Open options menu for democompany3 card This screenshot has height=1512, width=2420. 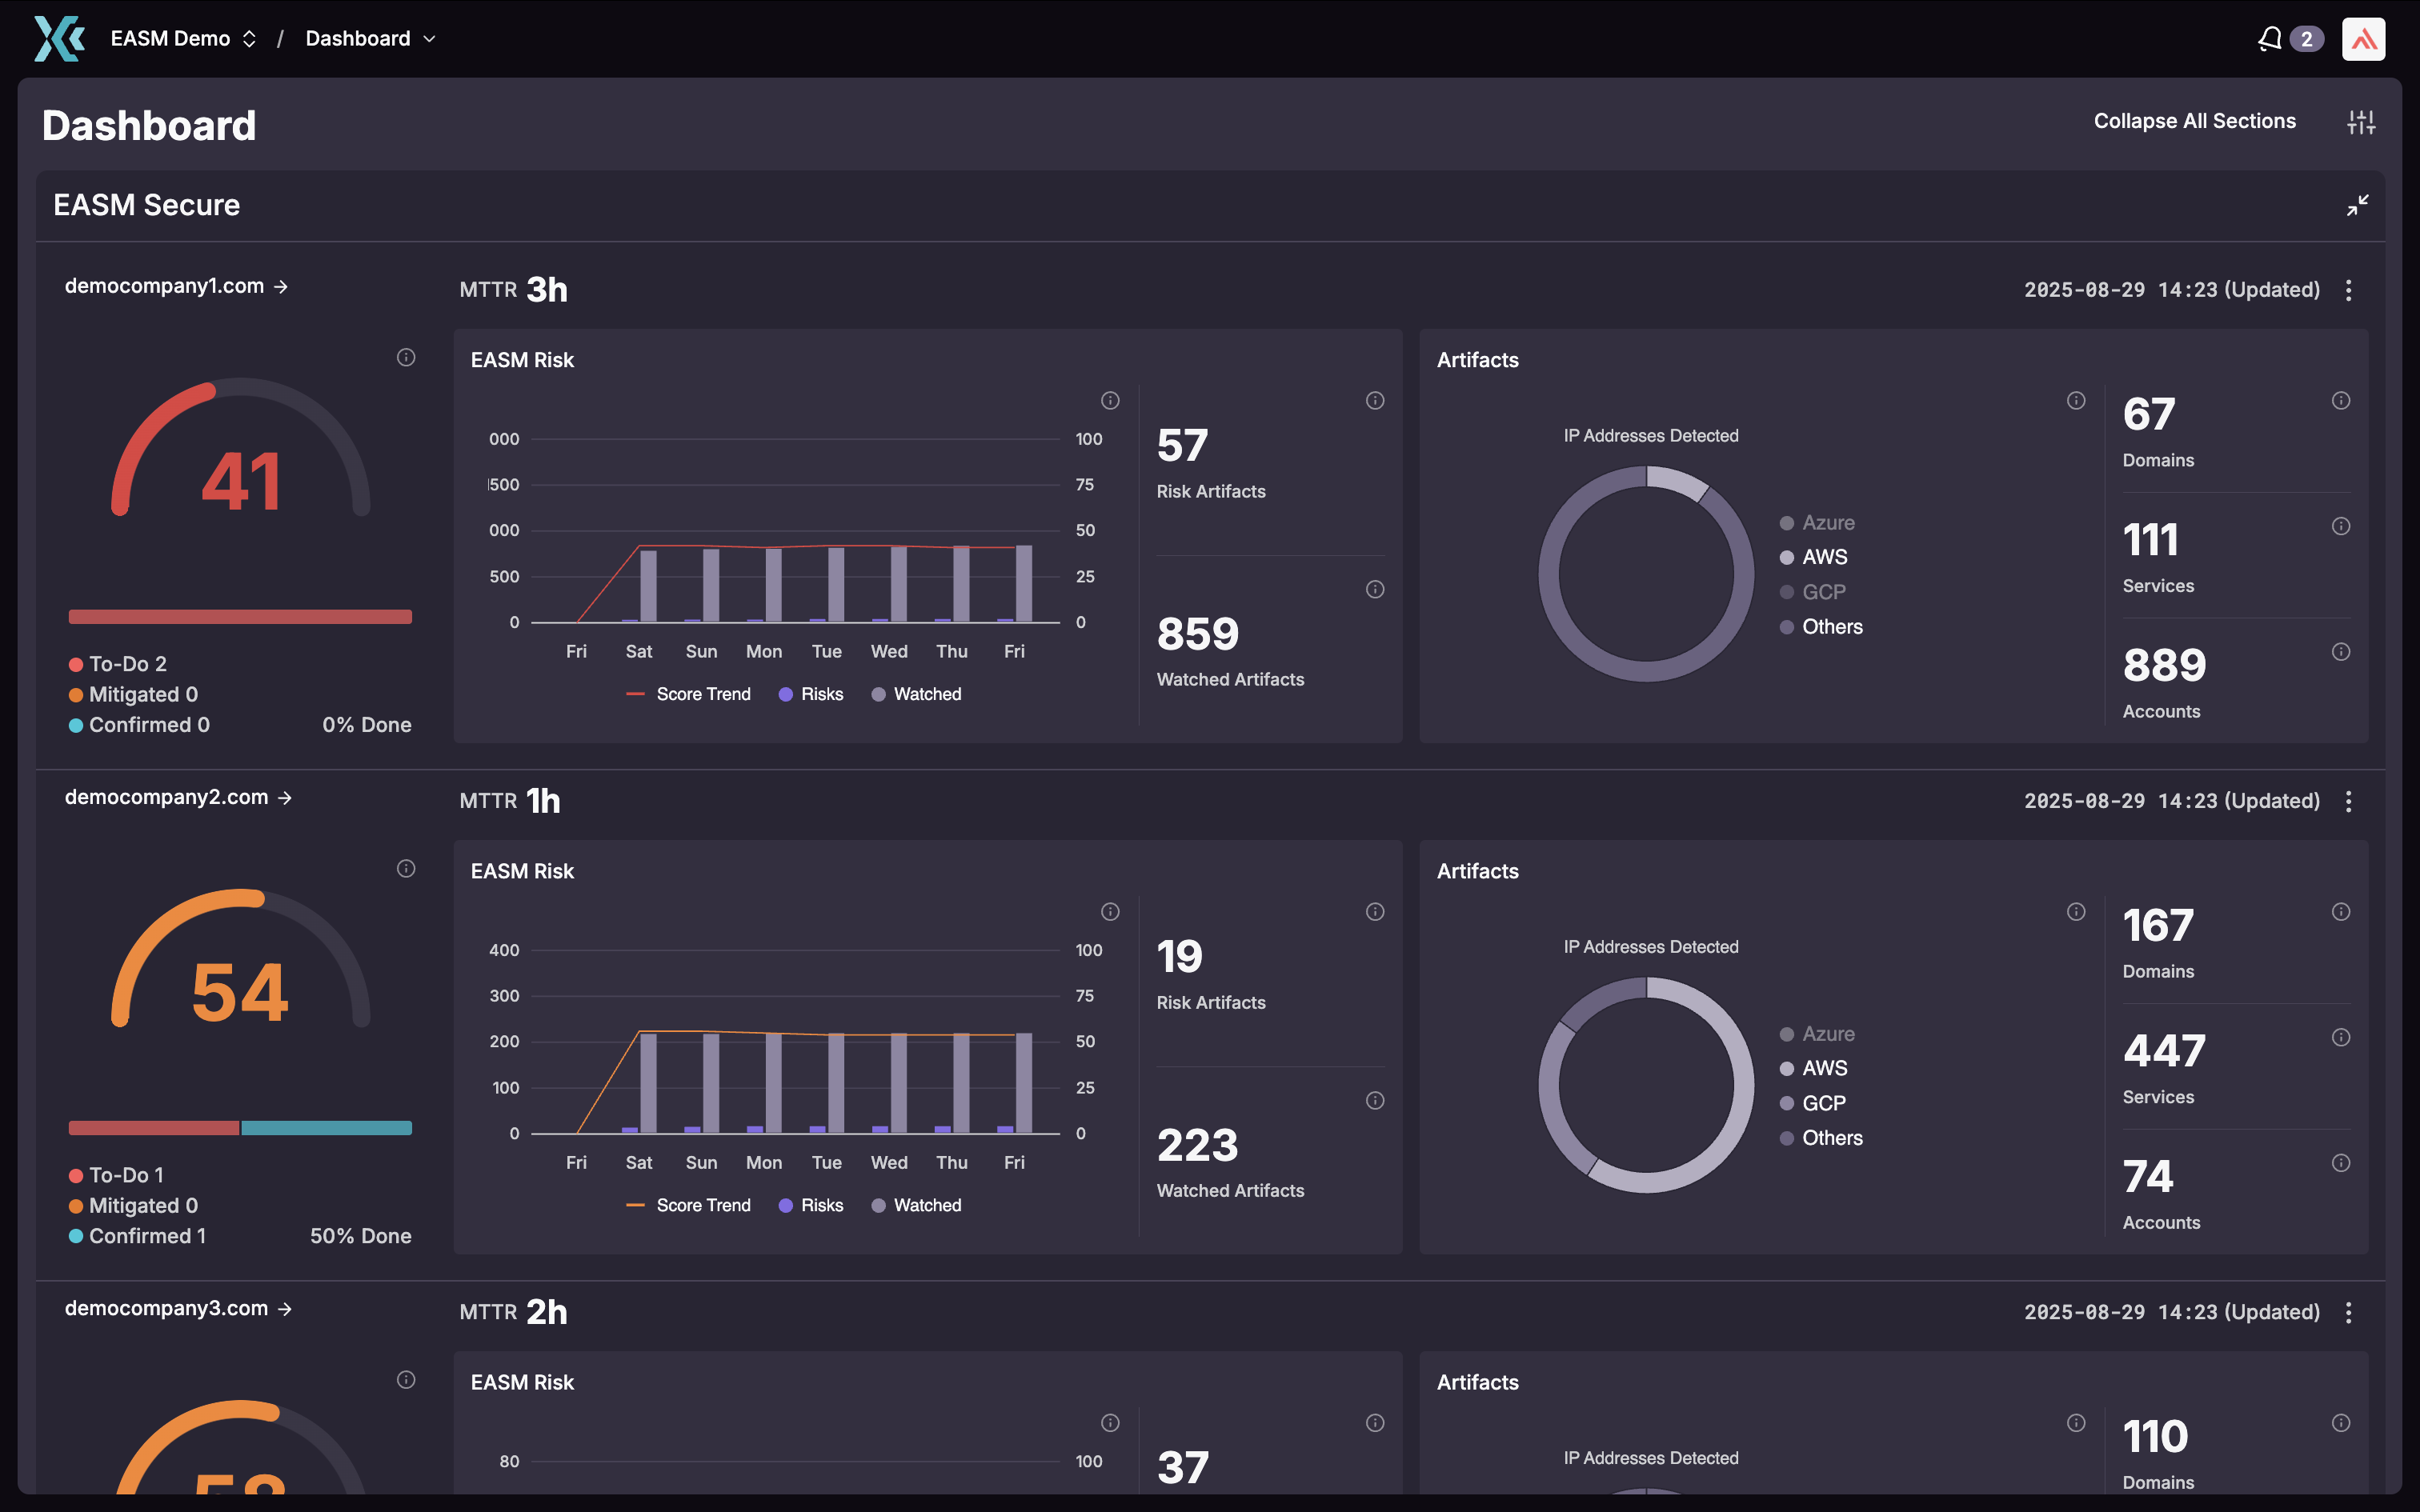(x=2349, y=1311)
